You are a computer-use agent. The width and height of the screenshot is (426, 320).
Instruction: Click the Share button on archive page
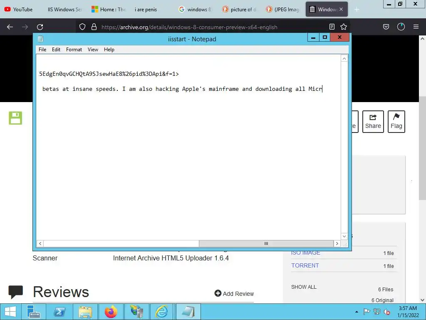[373, 122]
